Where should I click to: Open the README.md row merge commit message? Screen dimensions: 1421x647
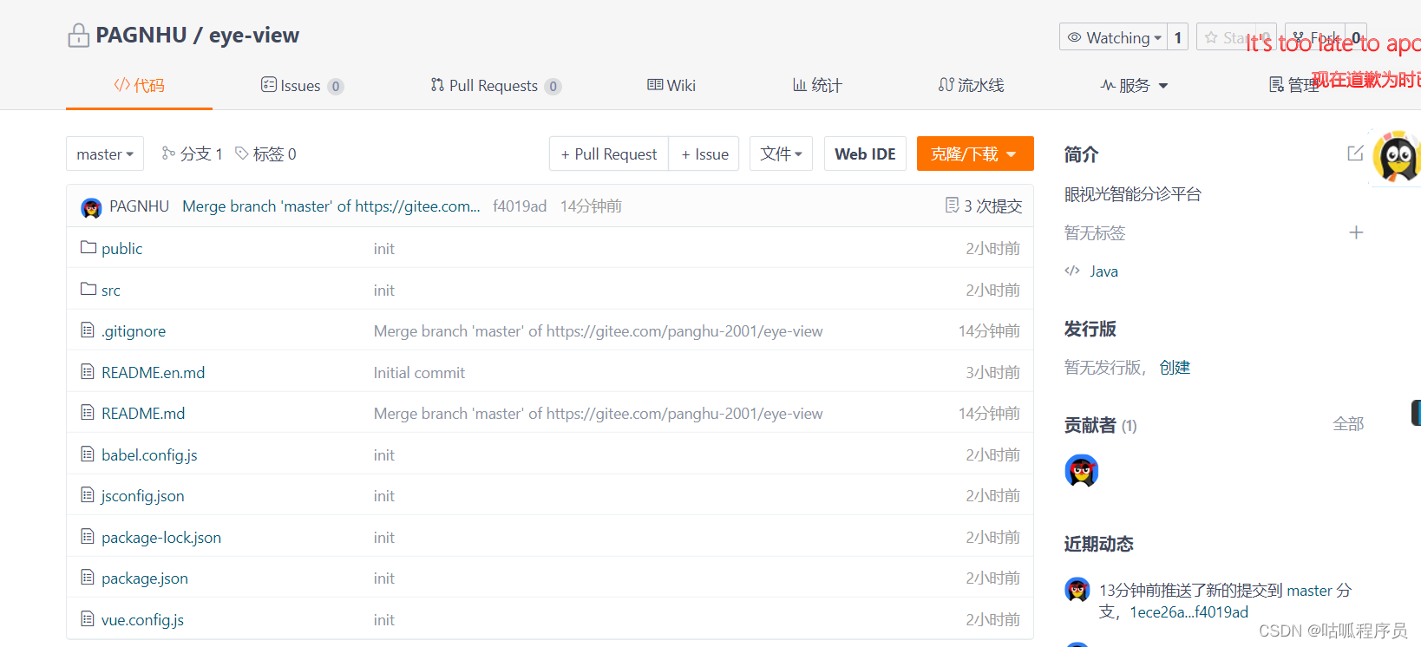[x=599, y=414]
